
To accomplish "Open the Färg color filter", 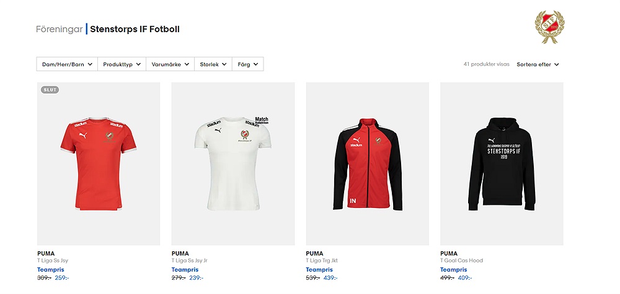I will click(x=247, y=64).
